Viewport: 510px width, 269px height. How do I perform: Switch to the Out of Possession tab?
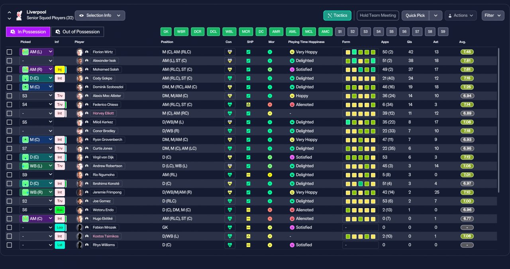(x=78, y=32)
